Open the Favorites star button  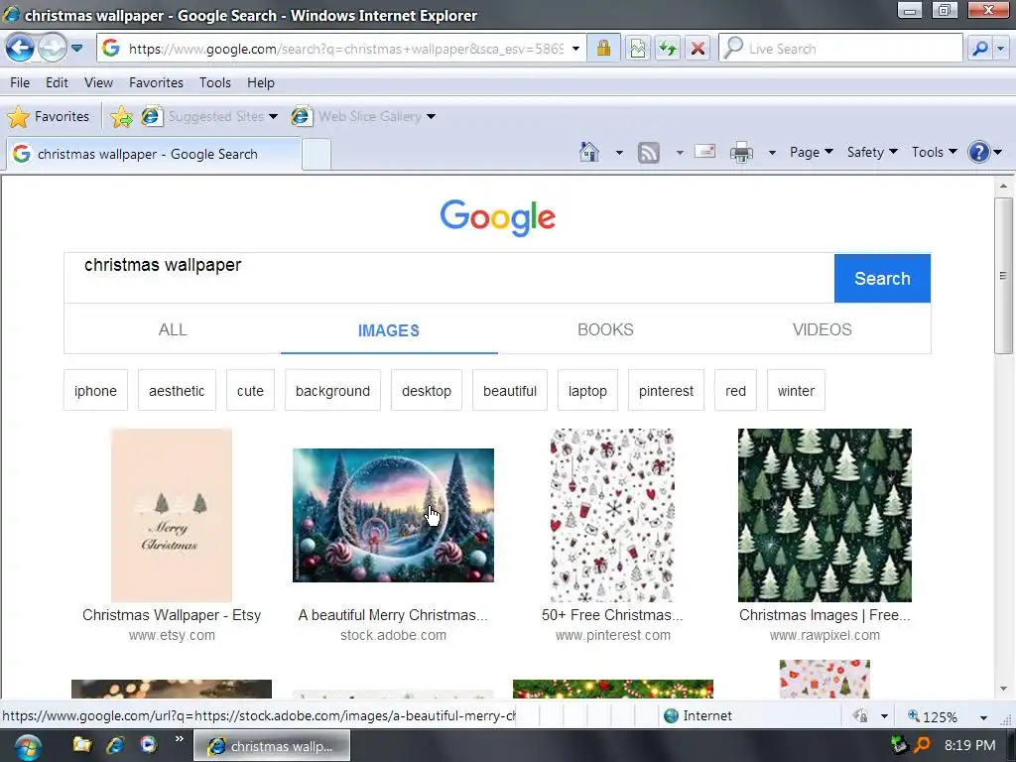(49, 117)
